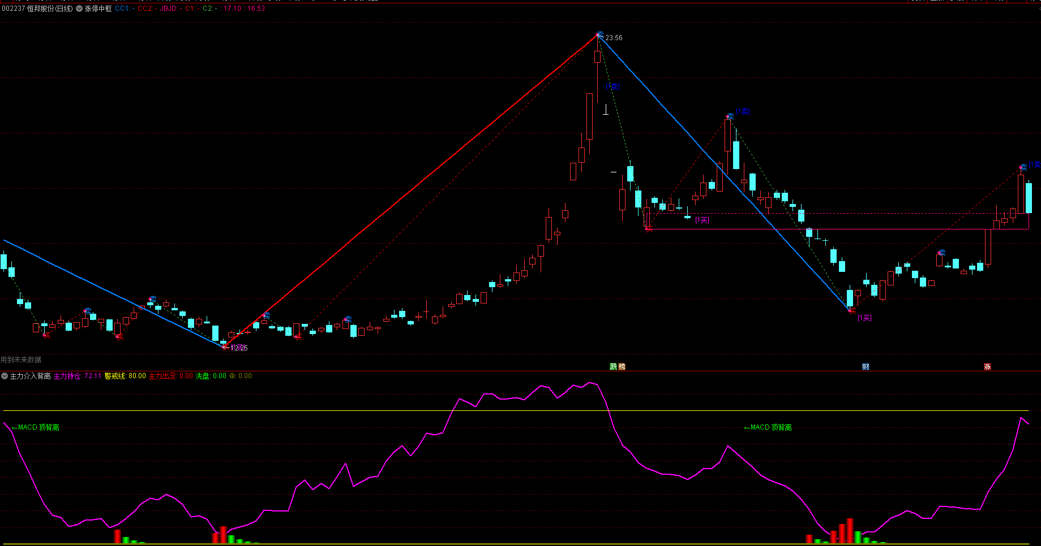Click the sell signal at 23.56 peak

[600, 35]
